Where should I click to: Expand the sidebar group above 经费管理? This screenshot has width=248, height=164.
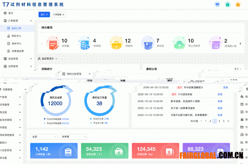(x=31, y=59)
